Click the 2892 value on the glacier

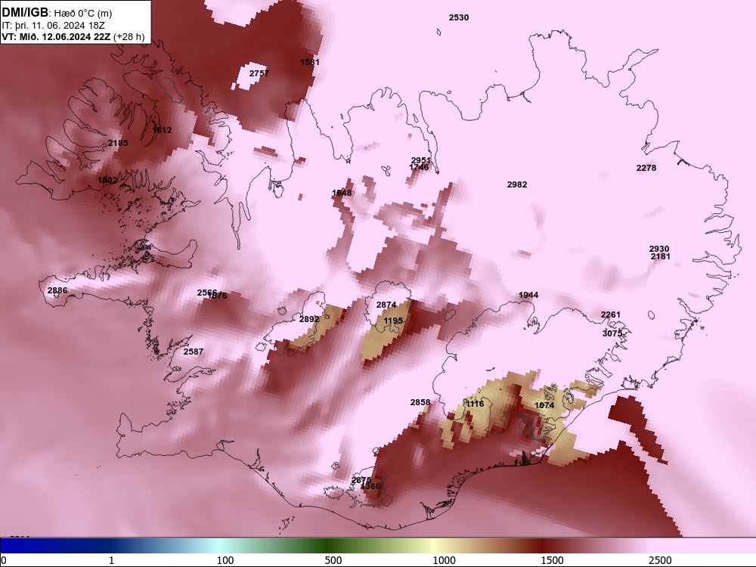tap(309, 319)
